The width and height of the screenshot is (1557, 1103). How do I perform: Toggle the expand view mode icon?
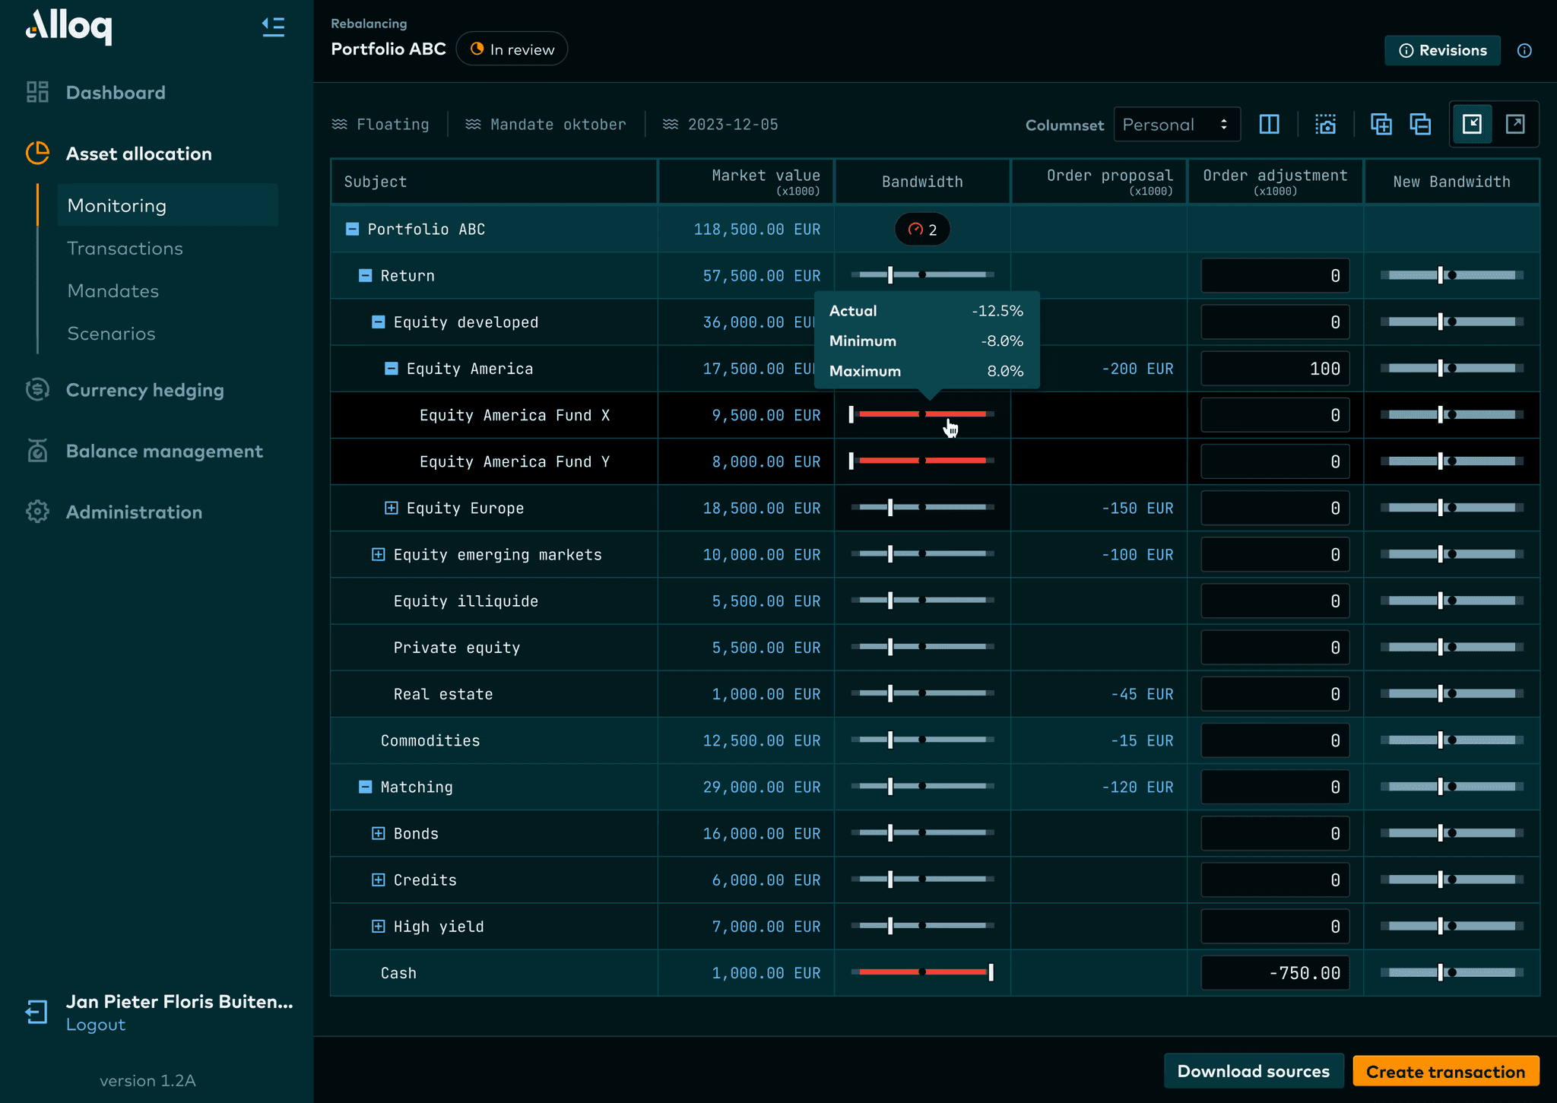pos(1515,123)
